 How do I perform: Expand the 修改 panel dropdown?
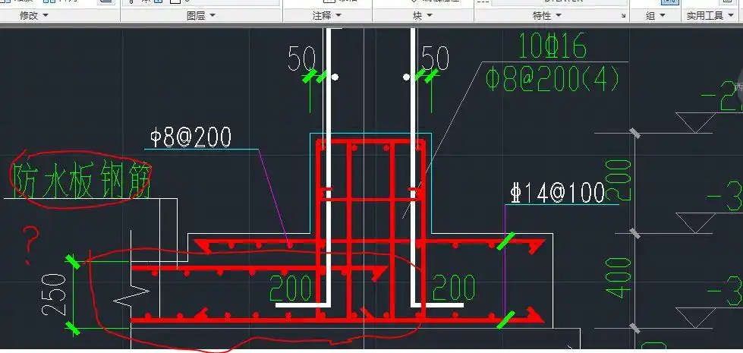33,15
